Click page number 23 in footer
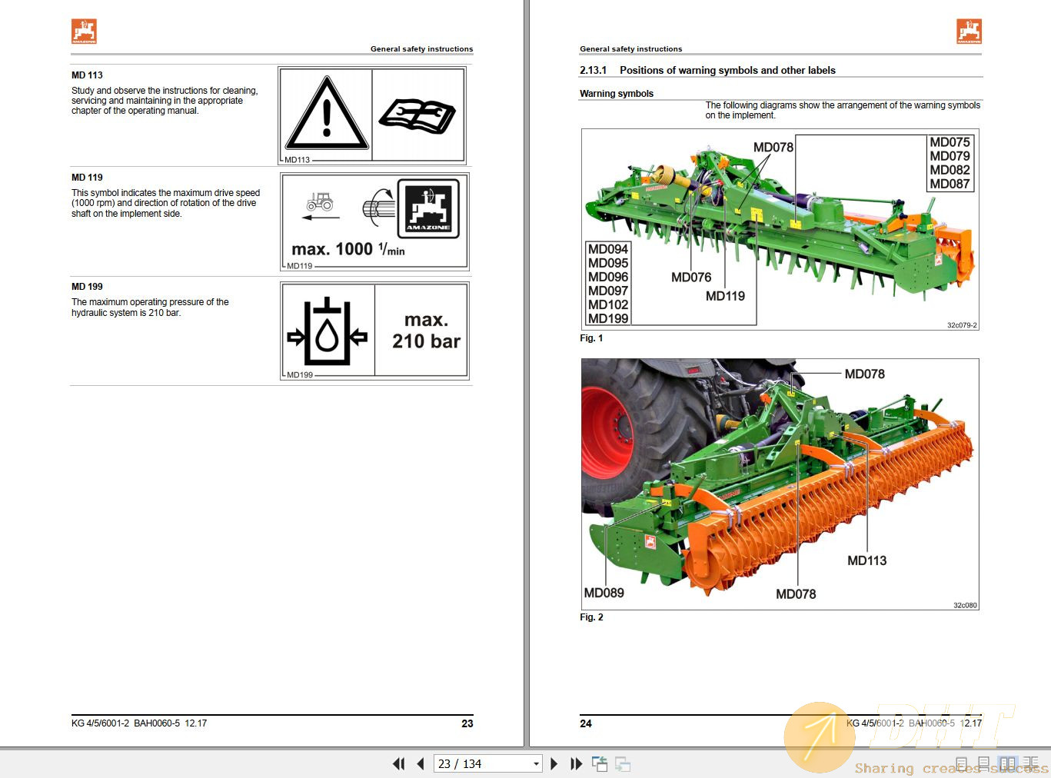Viewport: 1051px width, 778px height. pos(467,723)
